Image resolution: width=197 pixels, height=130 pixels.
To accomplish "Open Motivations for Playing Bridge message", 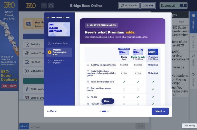I will point(180,79).
